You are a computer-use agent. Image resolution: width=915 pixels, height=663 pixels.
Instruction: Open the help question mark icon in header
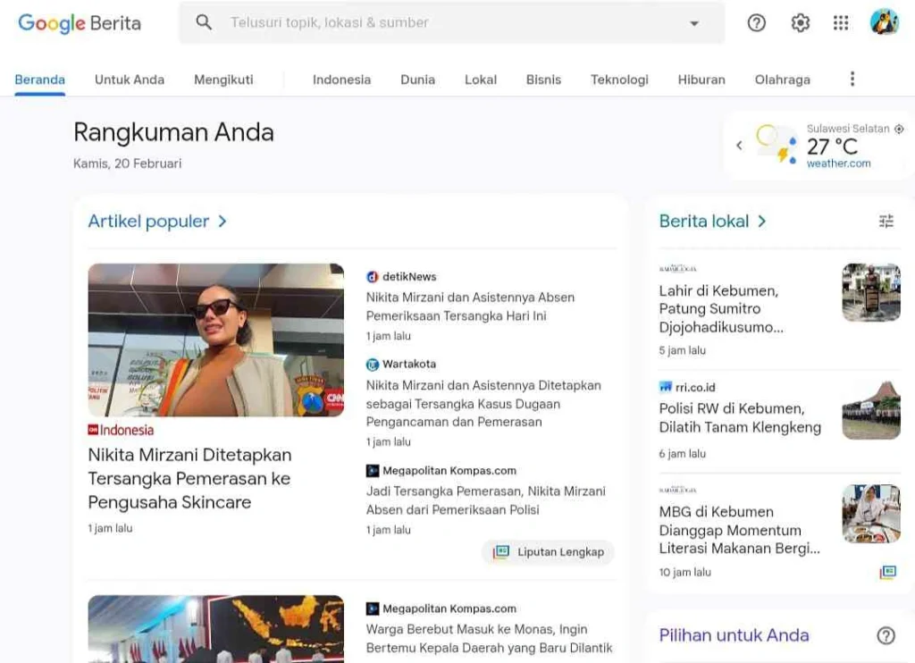756,22
